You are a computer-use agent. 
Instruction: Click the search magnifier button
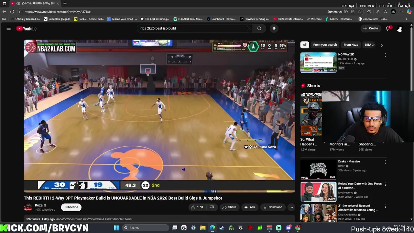click(x=259, y=28)
